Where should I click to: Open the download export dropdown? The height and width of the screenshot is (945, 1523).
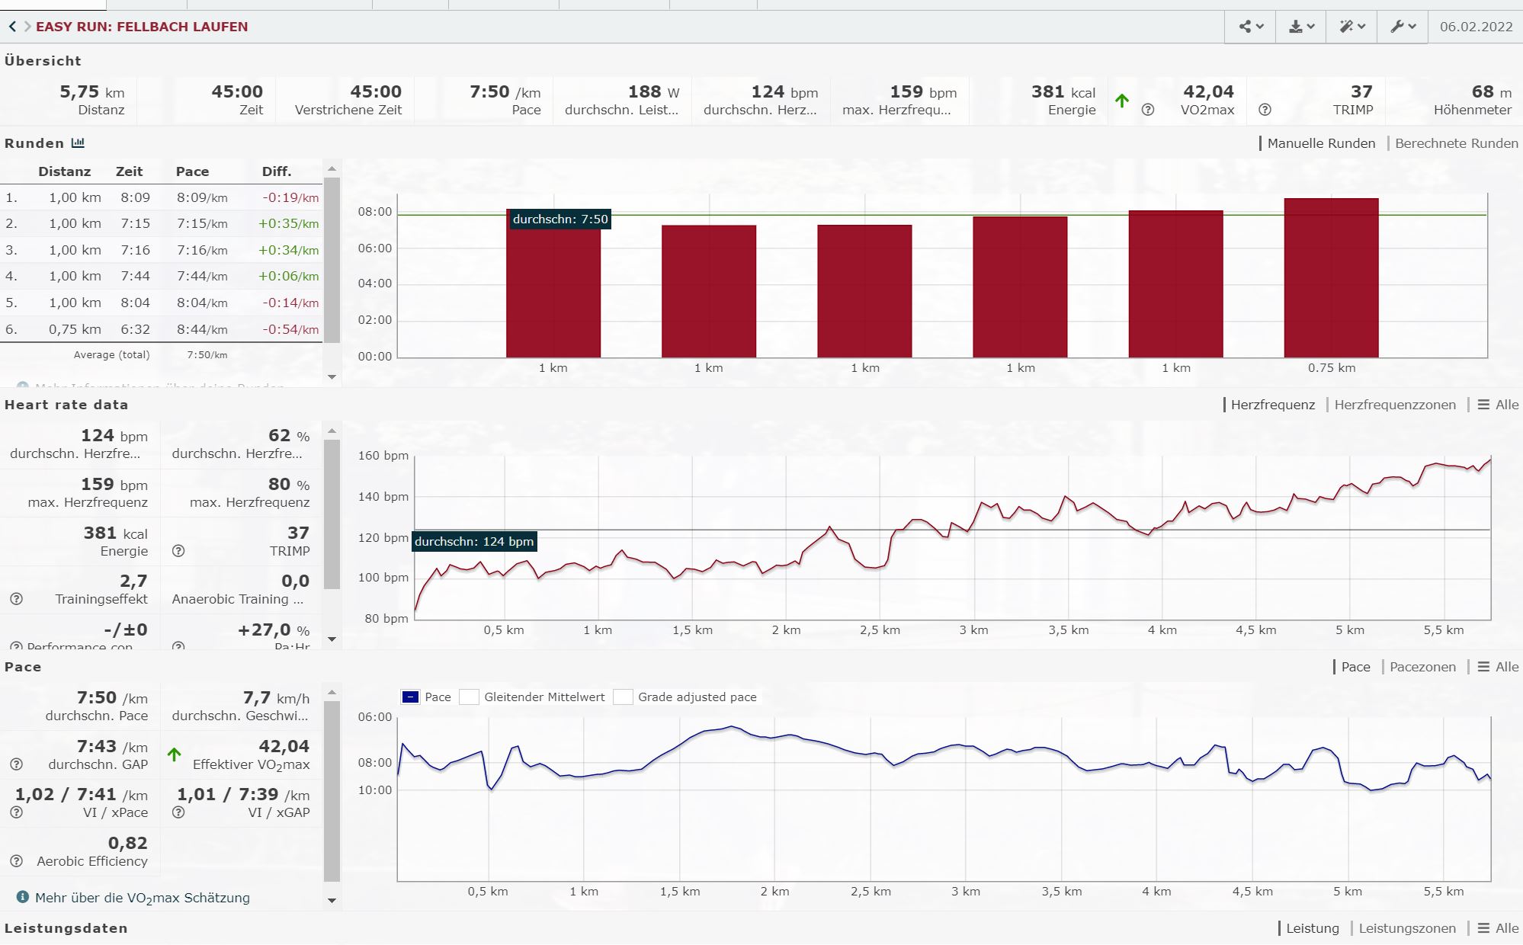[1301, 27]
